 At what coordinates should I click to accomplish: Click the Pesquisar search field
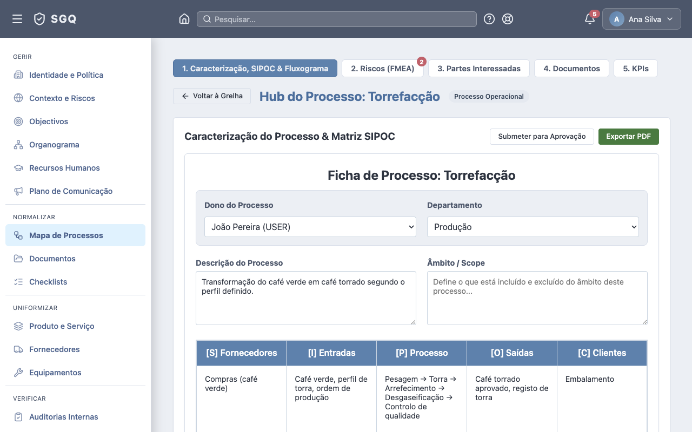337,19
